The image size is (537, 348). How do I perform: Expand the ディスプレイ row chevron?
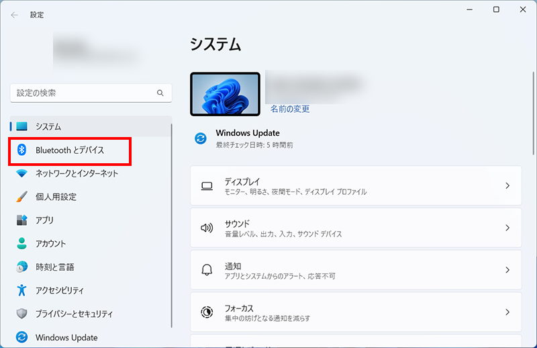click(507, 186)
